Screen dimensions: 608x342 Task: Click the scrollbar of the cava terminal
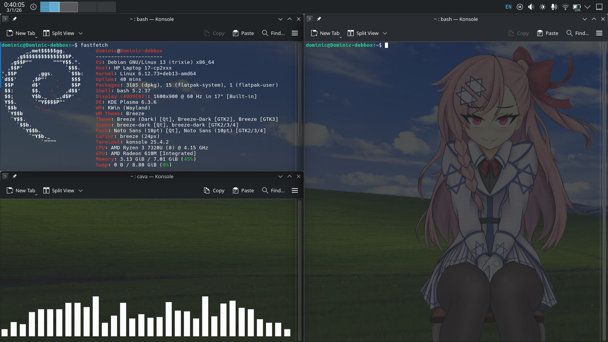(x=300, y=270)
